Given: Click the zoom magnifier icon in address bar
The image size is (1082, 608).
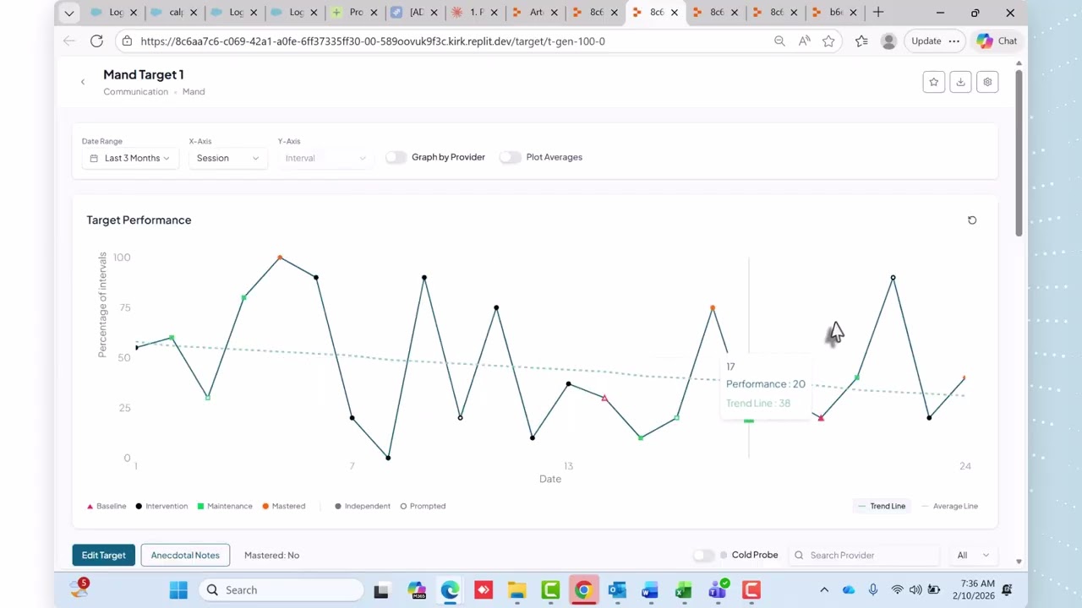Looking at the screenshot, I should tap(779, 41).
